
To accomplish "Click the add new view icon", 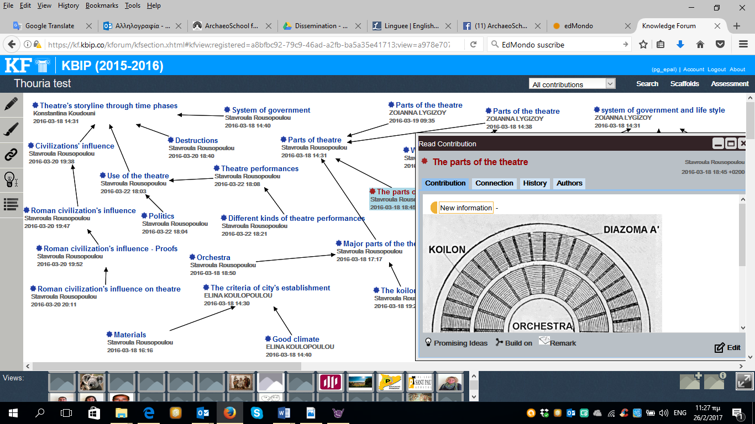I will click(690, 381).
